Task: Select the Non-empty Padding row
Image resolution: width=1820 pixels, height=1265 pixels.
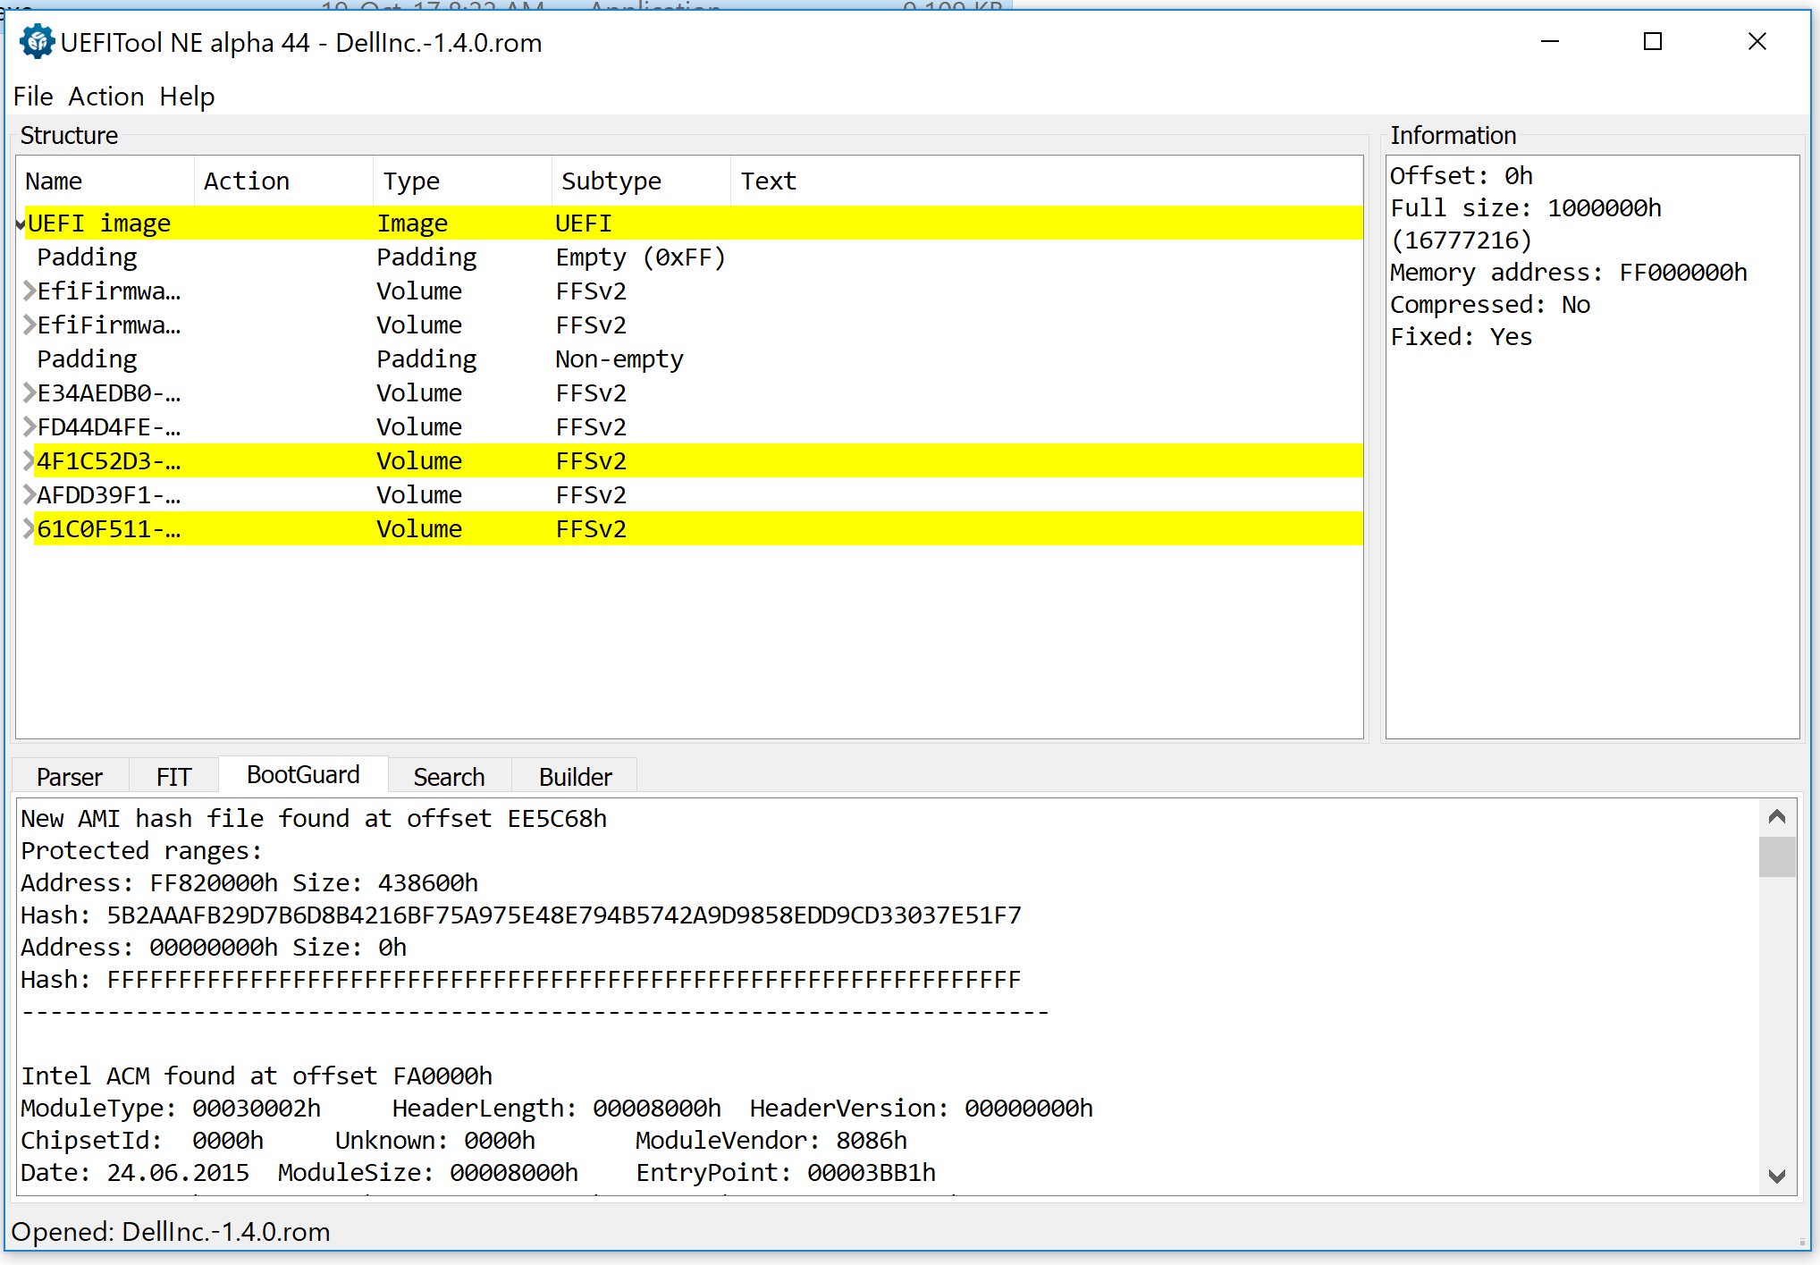Action: [87, 359]
